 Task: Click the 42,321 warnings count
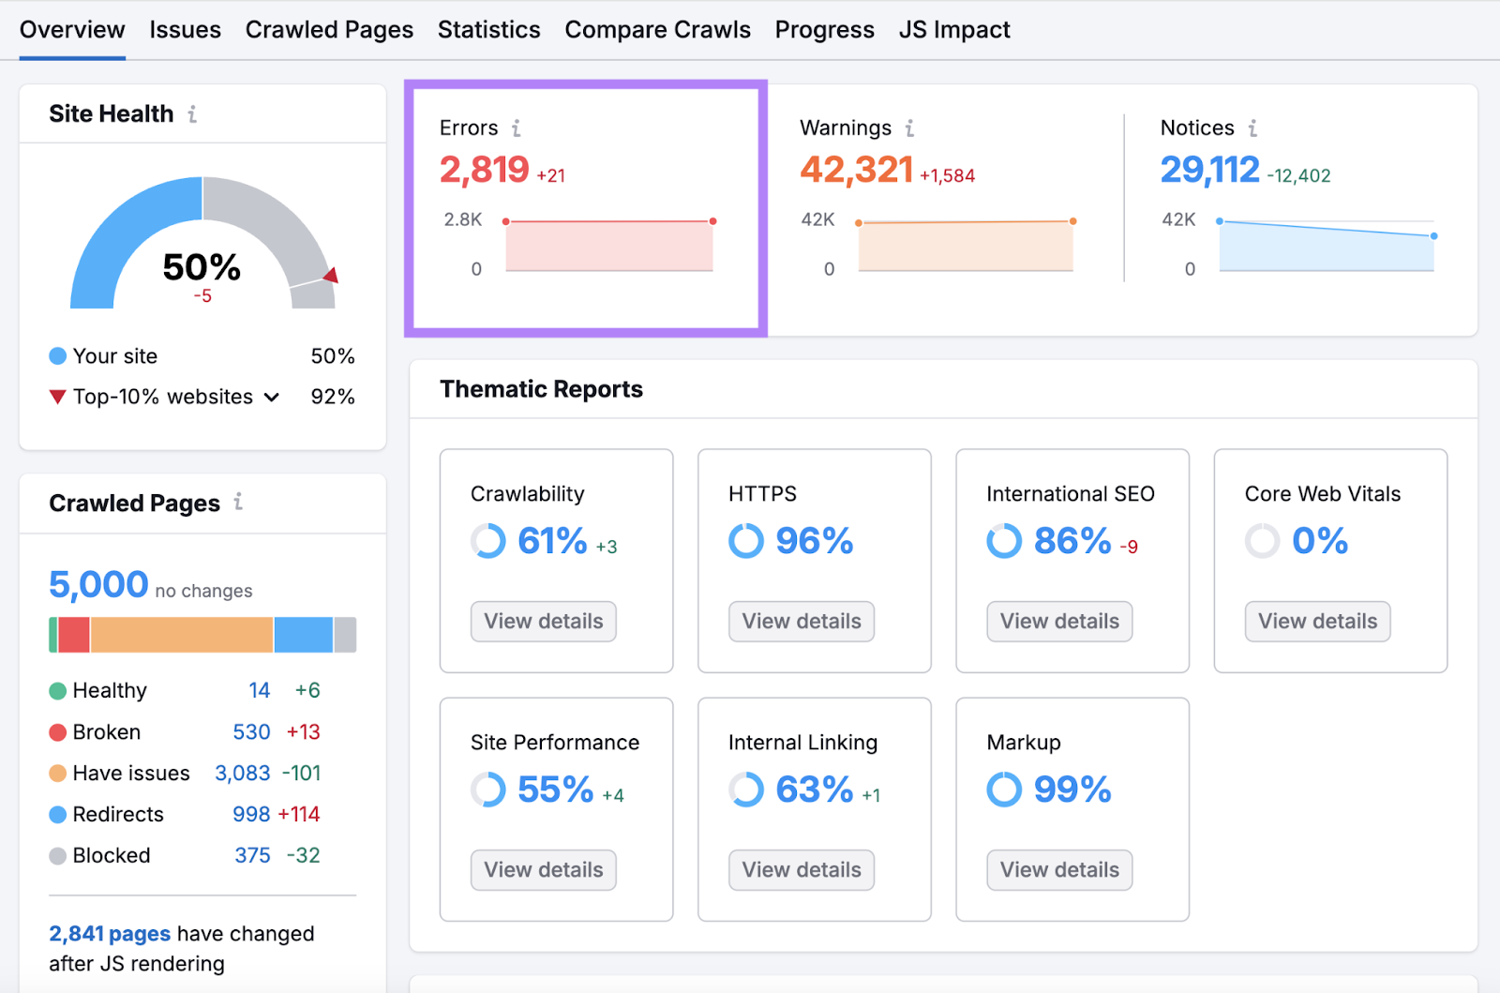856,170
